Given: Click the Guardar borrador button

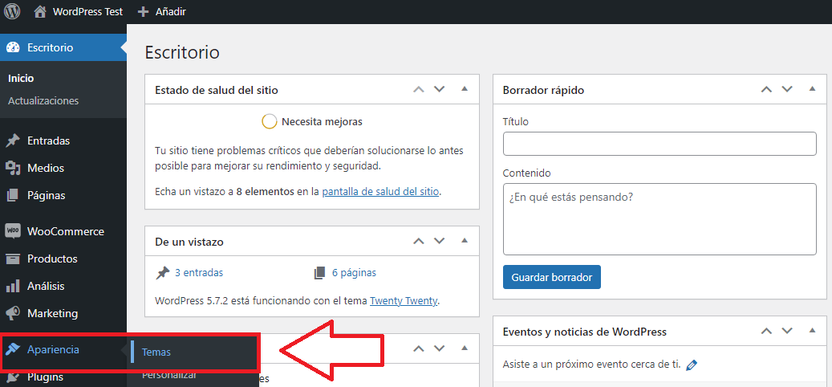Looking at the screenshot, I should (552, 277).
